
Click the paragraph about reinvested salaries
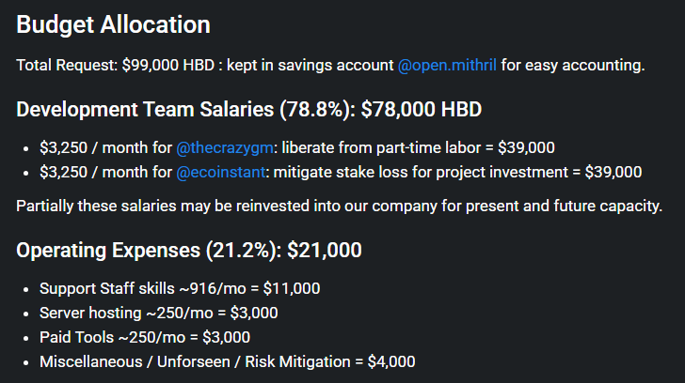click(x=339, y=206)
